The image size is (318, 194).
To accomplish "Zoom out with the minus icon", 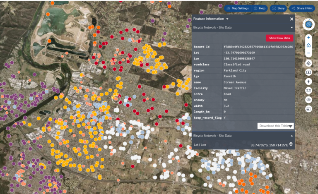I will (x=308, y=53).
